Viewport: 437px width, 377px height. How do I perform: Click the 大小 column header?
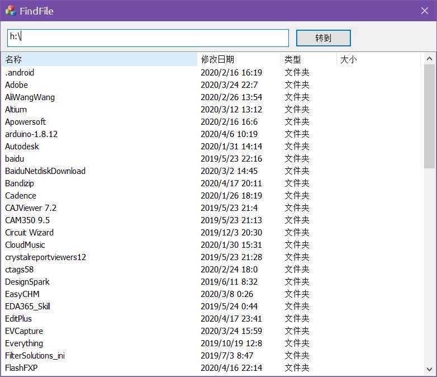tap(378, 59)
